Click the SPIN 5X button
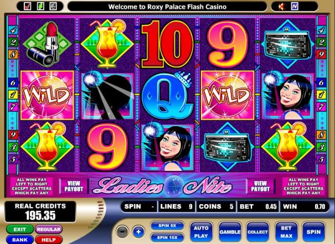The width and height of the screenshot is (335, 244). click(x=167, y=226)
